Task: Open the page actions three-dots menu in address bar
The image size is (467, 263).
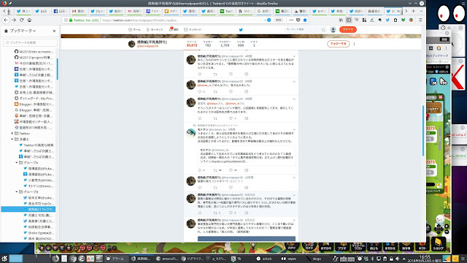Action: tap(291, 20)
